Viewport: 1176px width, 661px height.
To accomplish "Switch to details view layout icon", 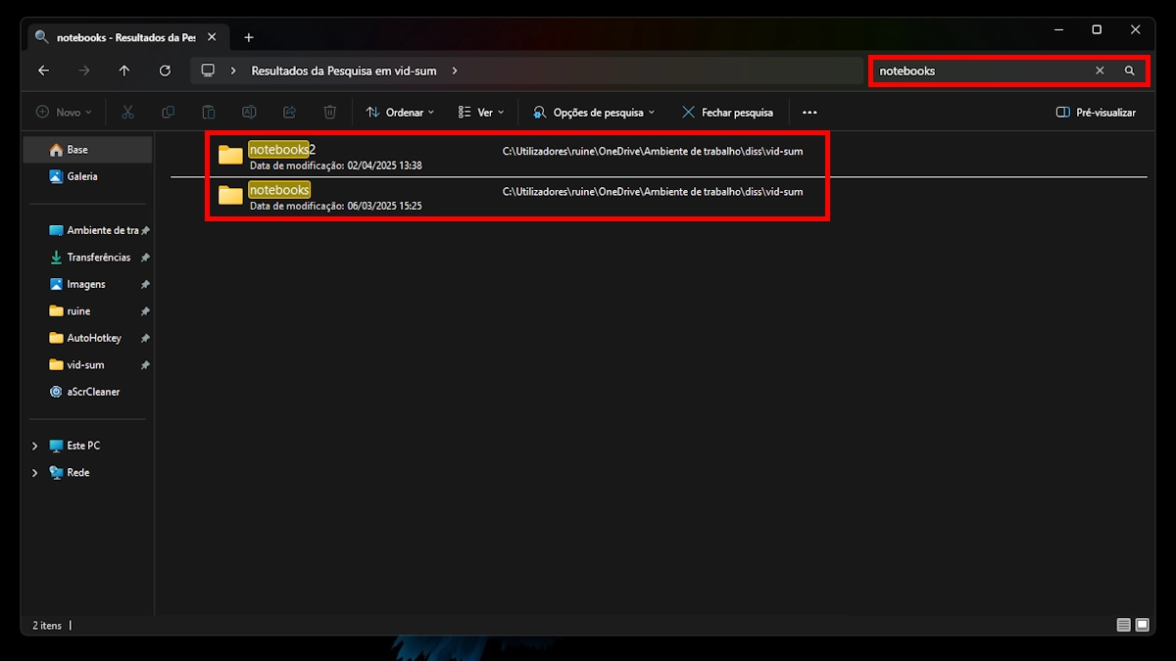I will pyautogui.click(x=1123, y=625).
